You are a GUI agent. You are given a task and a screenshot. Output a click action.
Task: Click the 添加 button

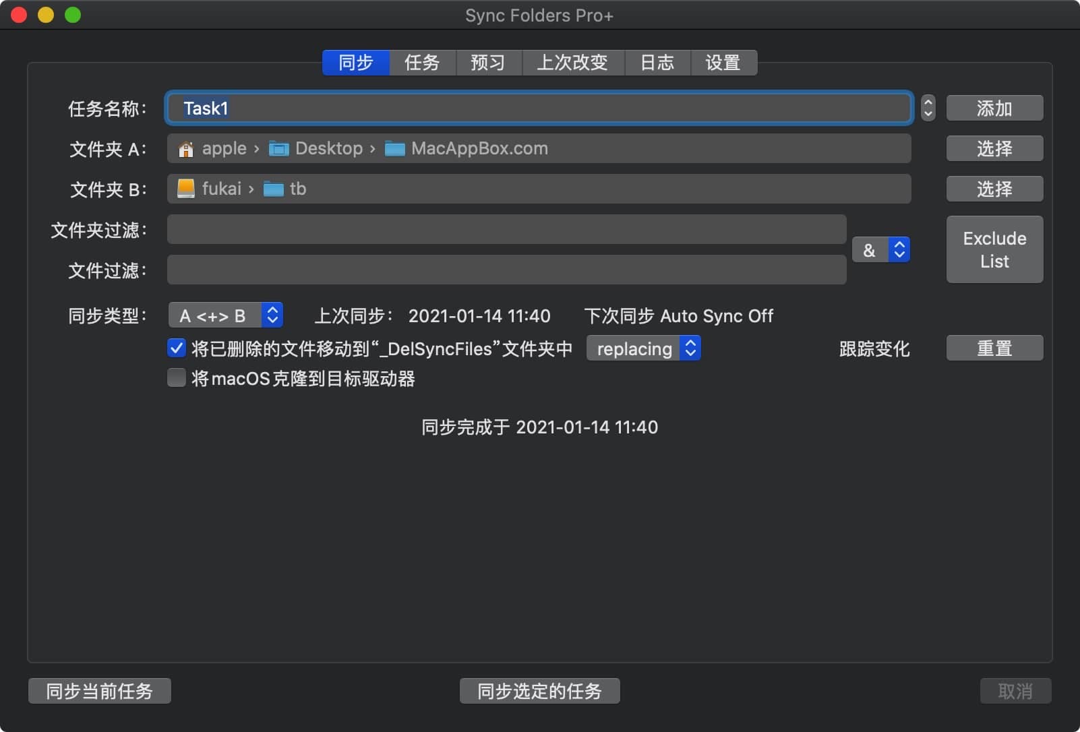pos(994,108)
